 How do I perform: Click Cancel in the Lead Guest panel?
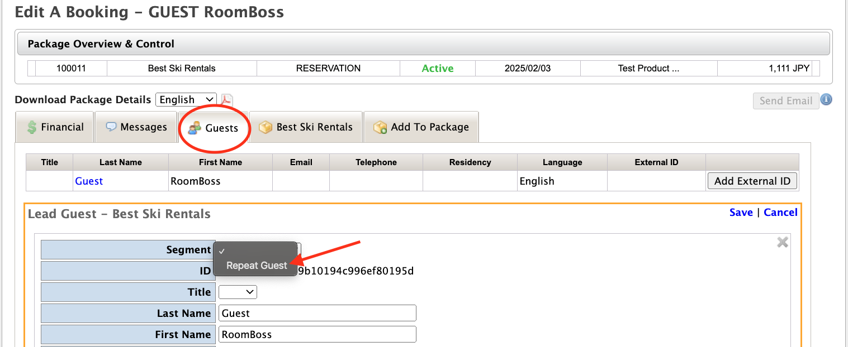(780, 212)
